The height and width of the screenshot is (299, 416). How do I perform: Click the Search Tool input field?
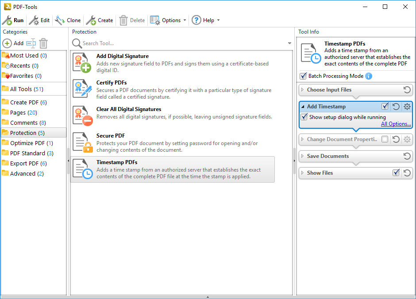click(181, 43)
